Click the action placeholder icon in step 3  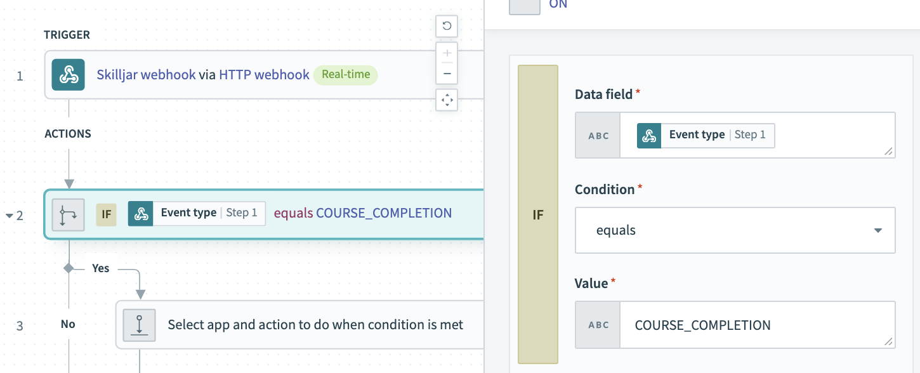(x=139, y=325)
